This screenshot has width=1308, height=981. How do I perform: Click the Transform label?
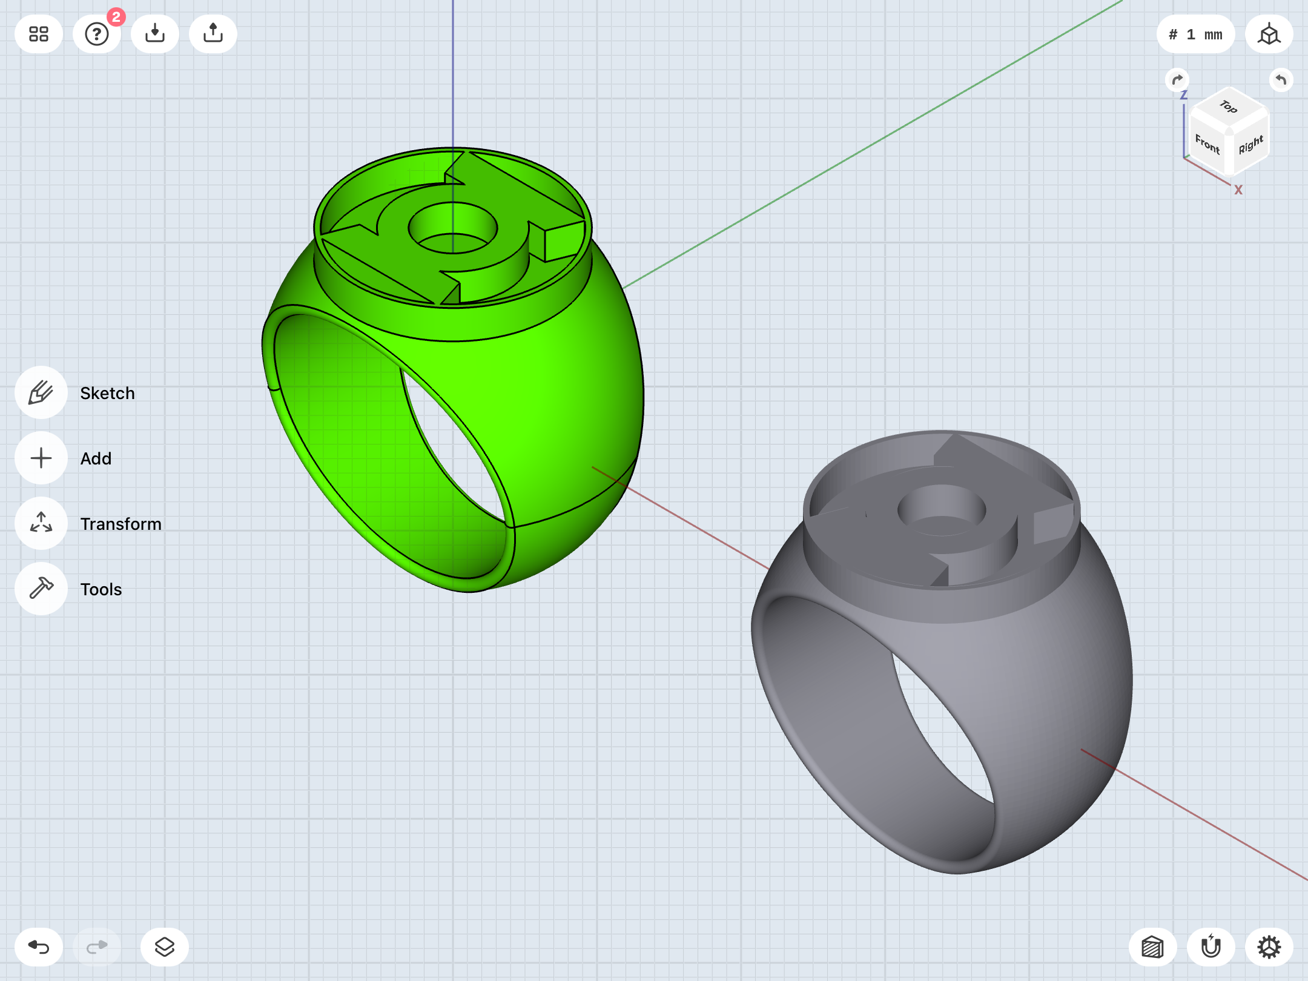pos(121,524)
